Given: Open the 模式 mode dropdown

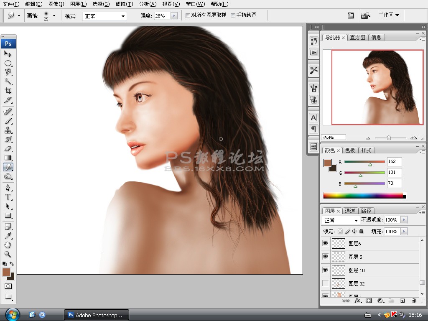Looking at the screenshot, I should (x=104, y=16).
